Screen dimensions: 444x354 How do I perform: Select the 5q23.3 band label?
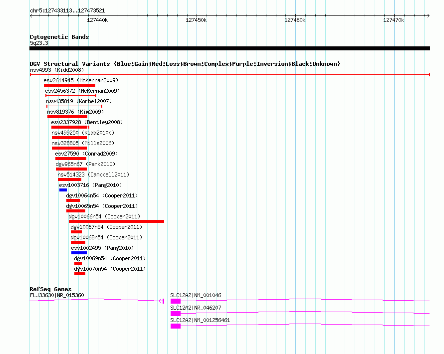[x=39, y=43]
